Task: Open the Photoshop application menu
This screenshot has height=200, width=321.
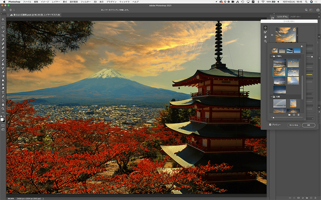Action: tap(14, 2)
